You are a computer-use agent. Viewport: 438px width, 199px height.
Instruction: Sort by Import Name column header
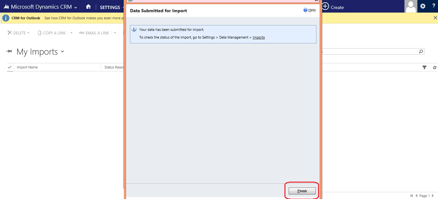click(x=27, y=67)
